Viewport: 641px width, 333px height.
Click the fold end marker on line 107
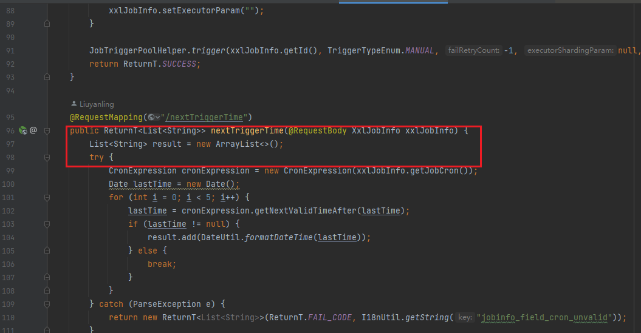click(x=47, y=278)
